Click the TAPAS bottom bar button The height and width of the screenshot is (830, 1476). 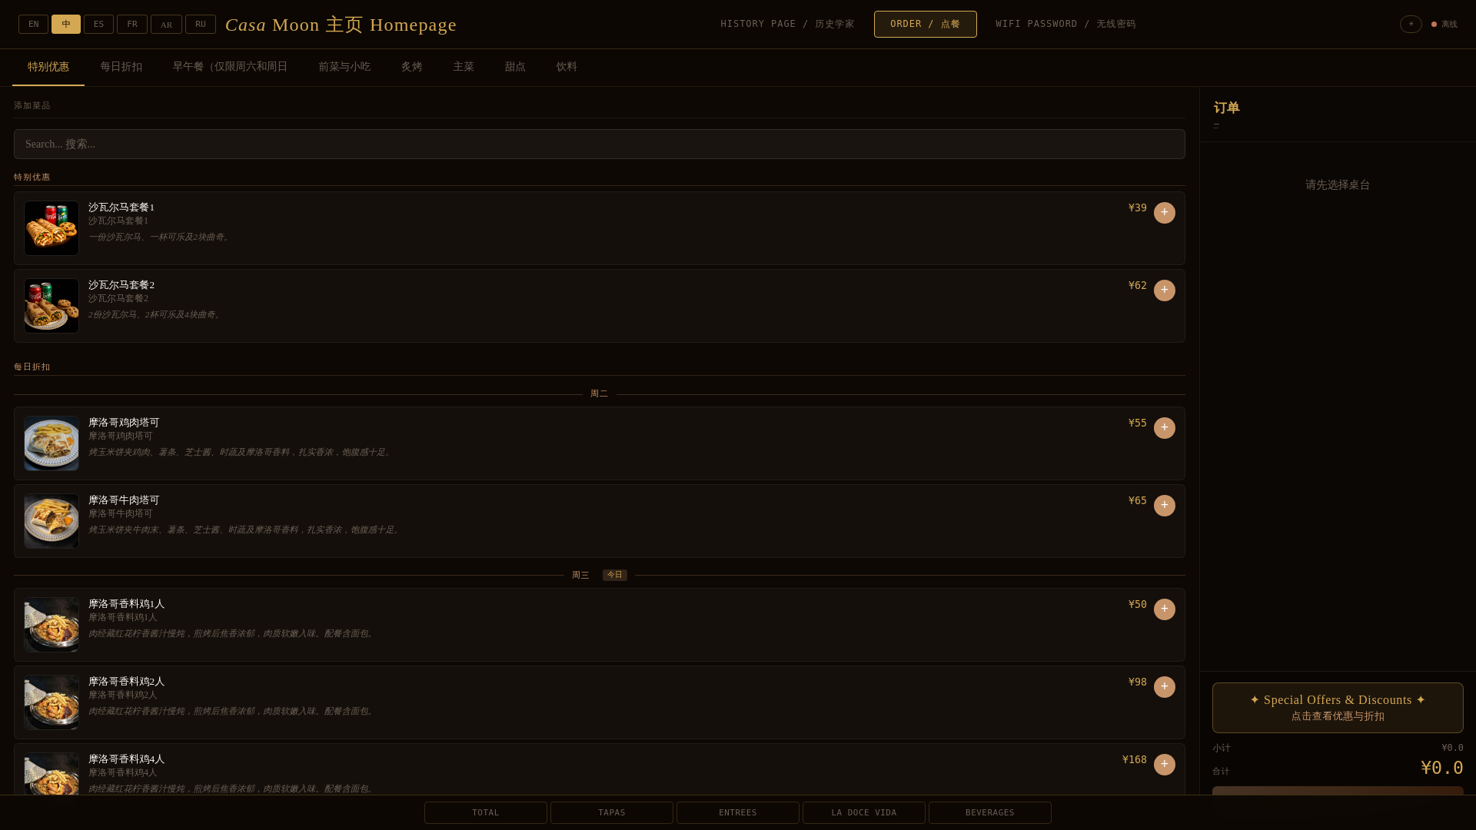tap(612, 813)
